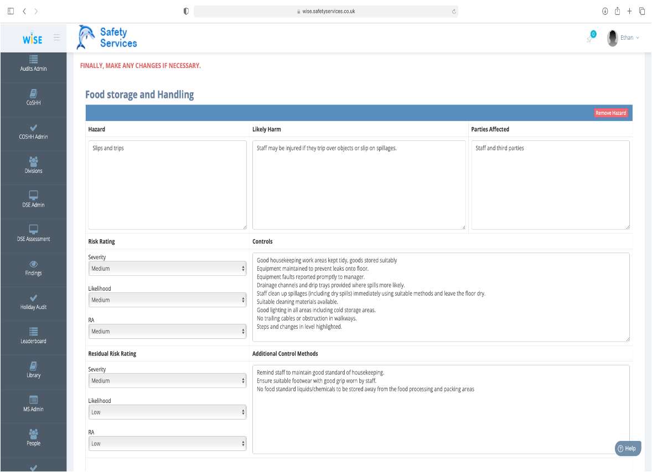Click Additional Control Methods text area

pyautogui.click(x=441, y=410)
